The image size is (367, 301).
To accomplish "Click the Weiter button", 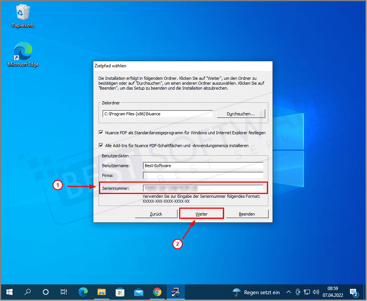I will pos(201,213).
